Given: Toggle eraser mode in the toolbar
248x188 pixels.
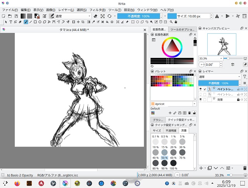Looking at the screenshot, I should pos(95,16).
